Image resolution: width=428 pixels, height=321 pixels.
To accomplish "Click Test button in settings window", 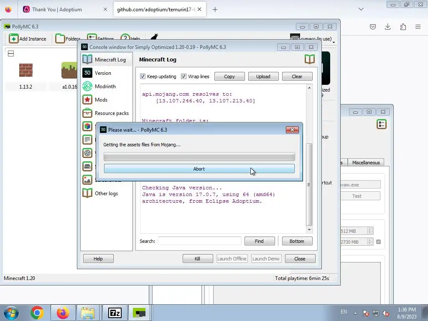I will pyautogui.click(x=360, y=196).
